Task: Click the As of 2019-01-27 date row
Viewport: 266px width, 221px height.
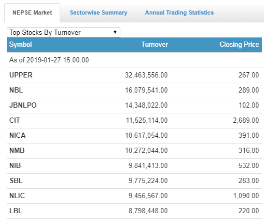Action: tap(134, 60)
